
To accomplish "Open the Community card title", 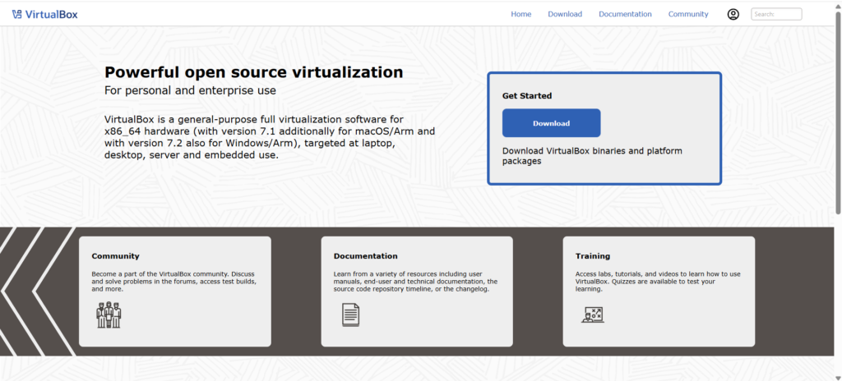I will pyautogui.click(x=115, y=256).
